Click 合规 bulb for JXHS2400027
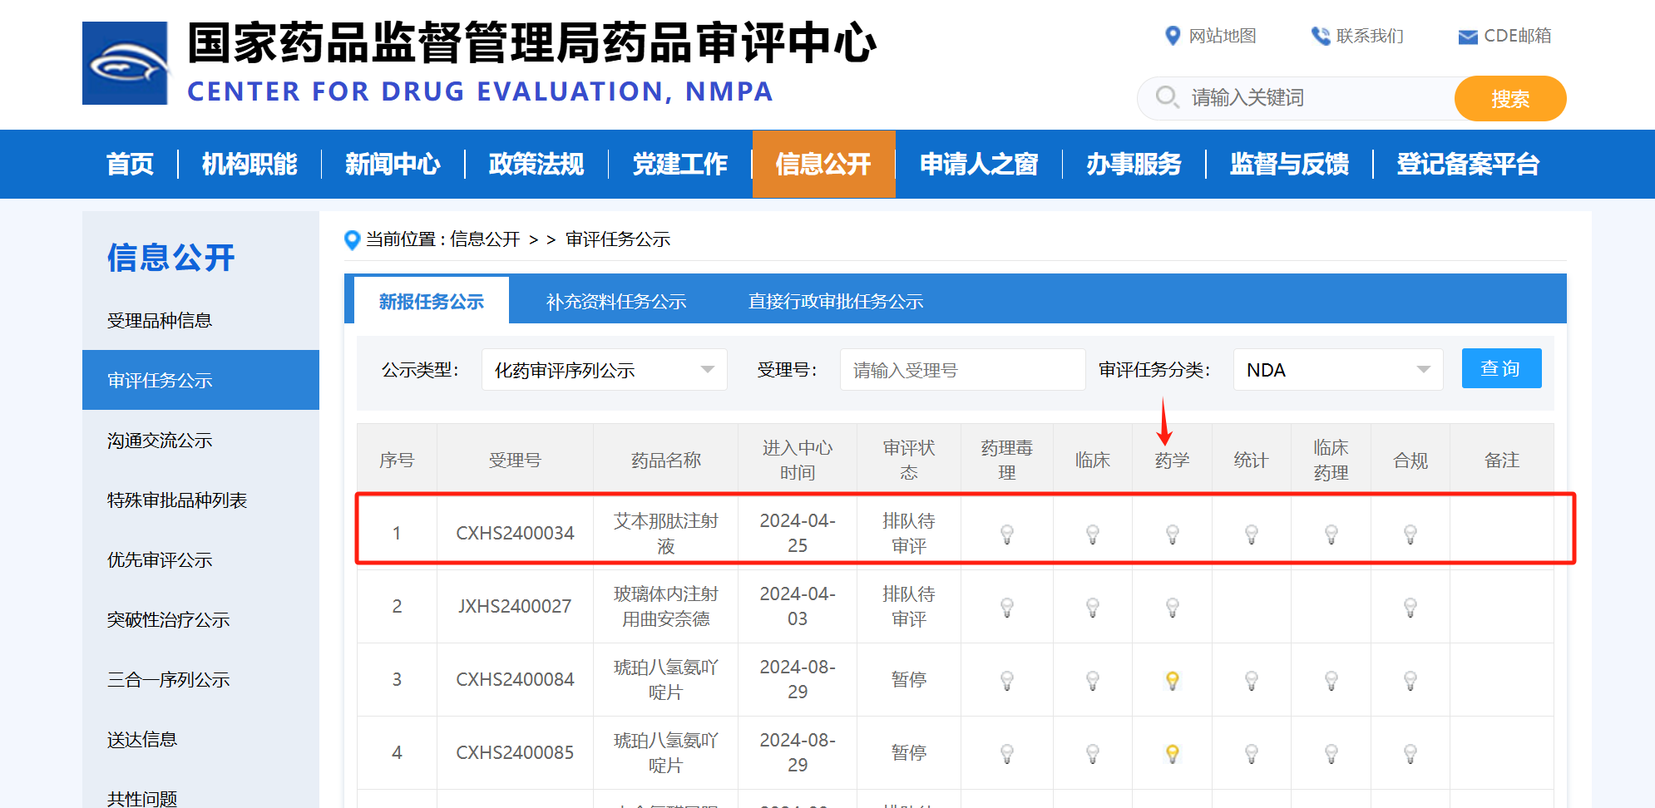The width and height of the screenshot is (1655, 808). point(1410,607)
